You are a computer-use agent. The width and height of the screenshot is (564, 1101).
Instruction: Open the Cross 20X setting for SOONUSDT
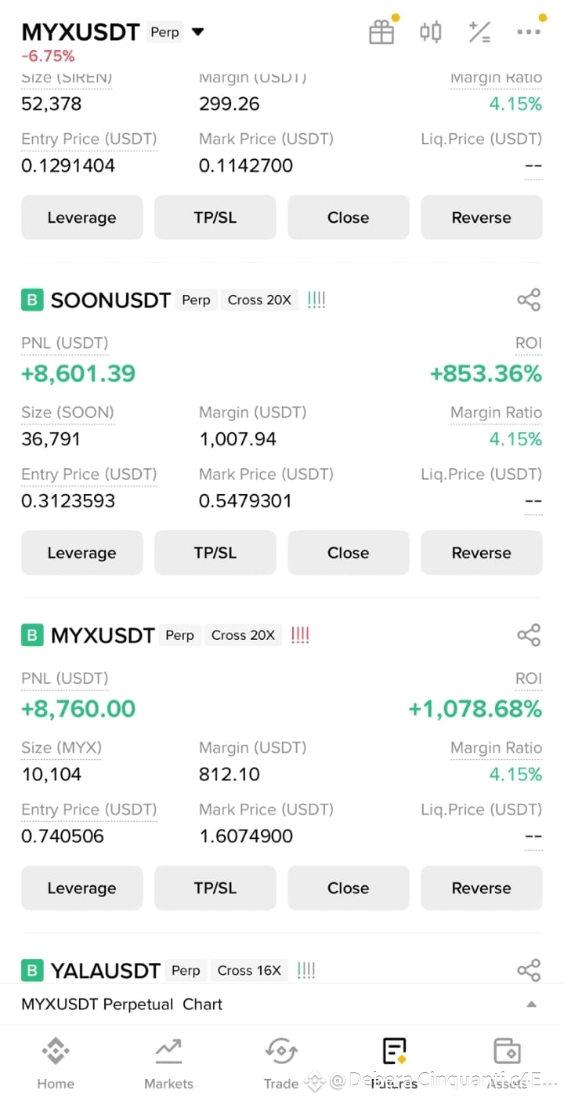click(x=259, y=300)
